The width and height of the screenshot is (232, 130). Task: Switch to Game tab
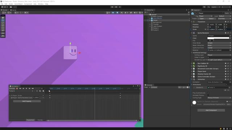click(13, 10)
